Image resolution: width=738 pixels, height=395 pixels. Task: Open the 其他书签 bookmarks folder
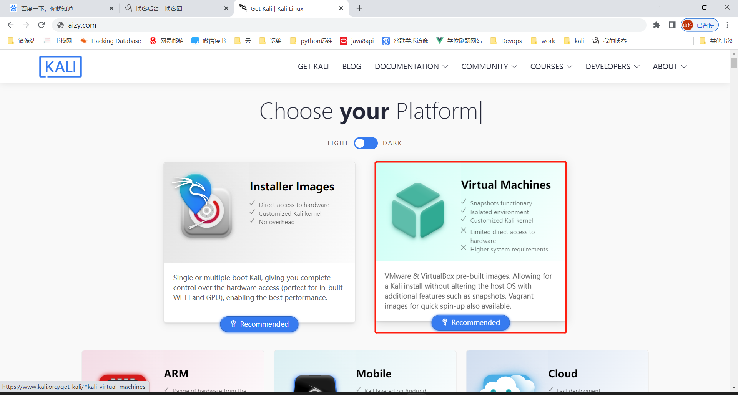point(716,41)
